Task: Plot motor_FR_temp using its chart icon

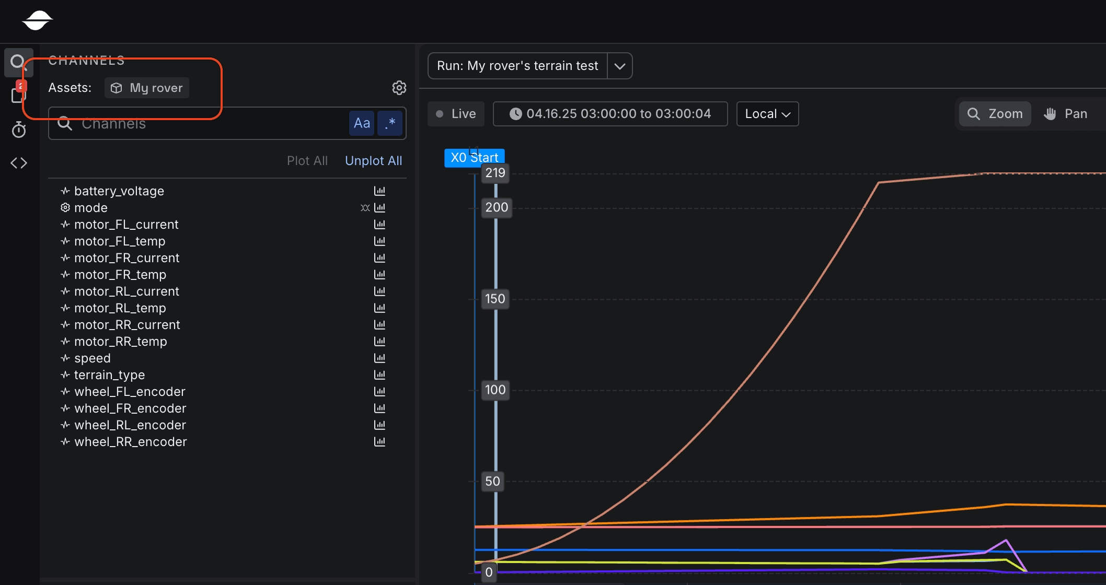Action: (380, 275)
